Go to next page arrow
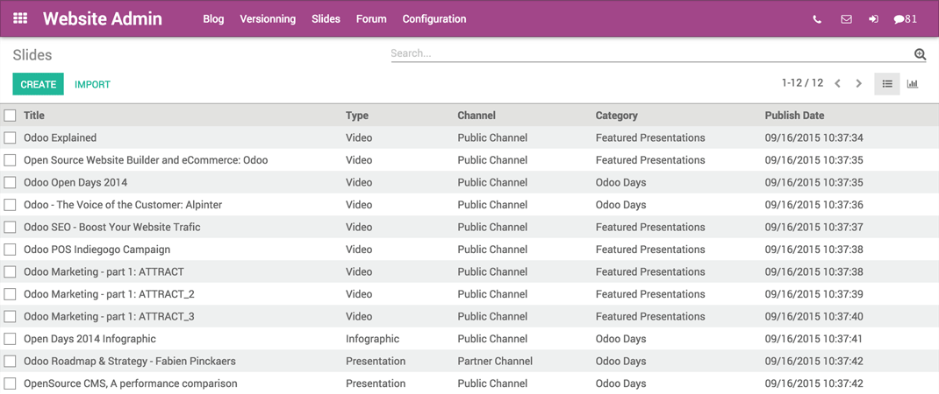Screen dimensions: 939x394 (859, 84)
